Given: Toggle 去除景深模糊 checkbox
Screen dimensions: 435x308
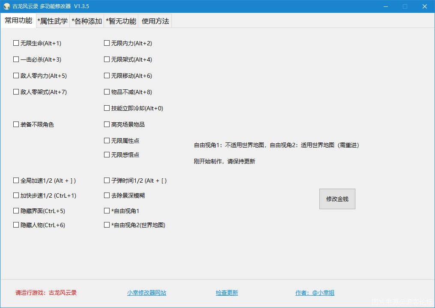Looking at the screenshot, I should (x=107, y=195).
